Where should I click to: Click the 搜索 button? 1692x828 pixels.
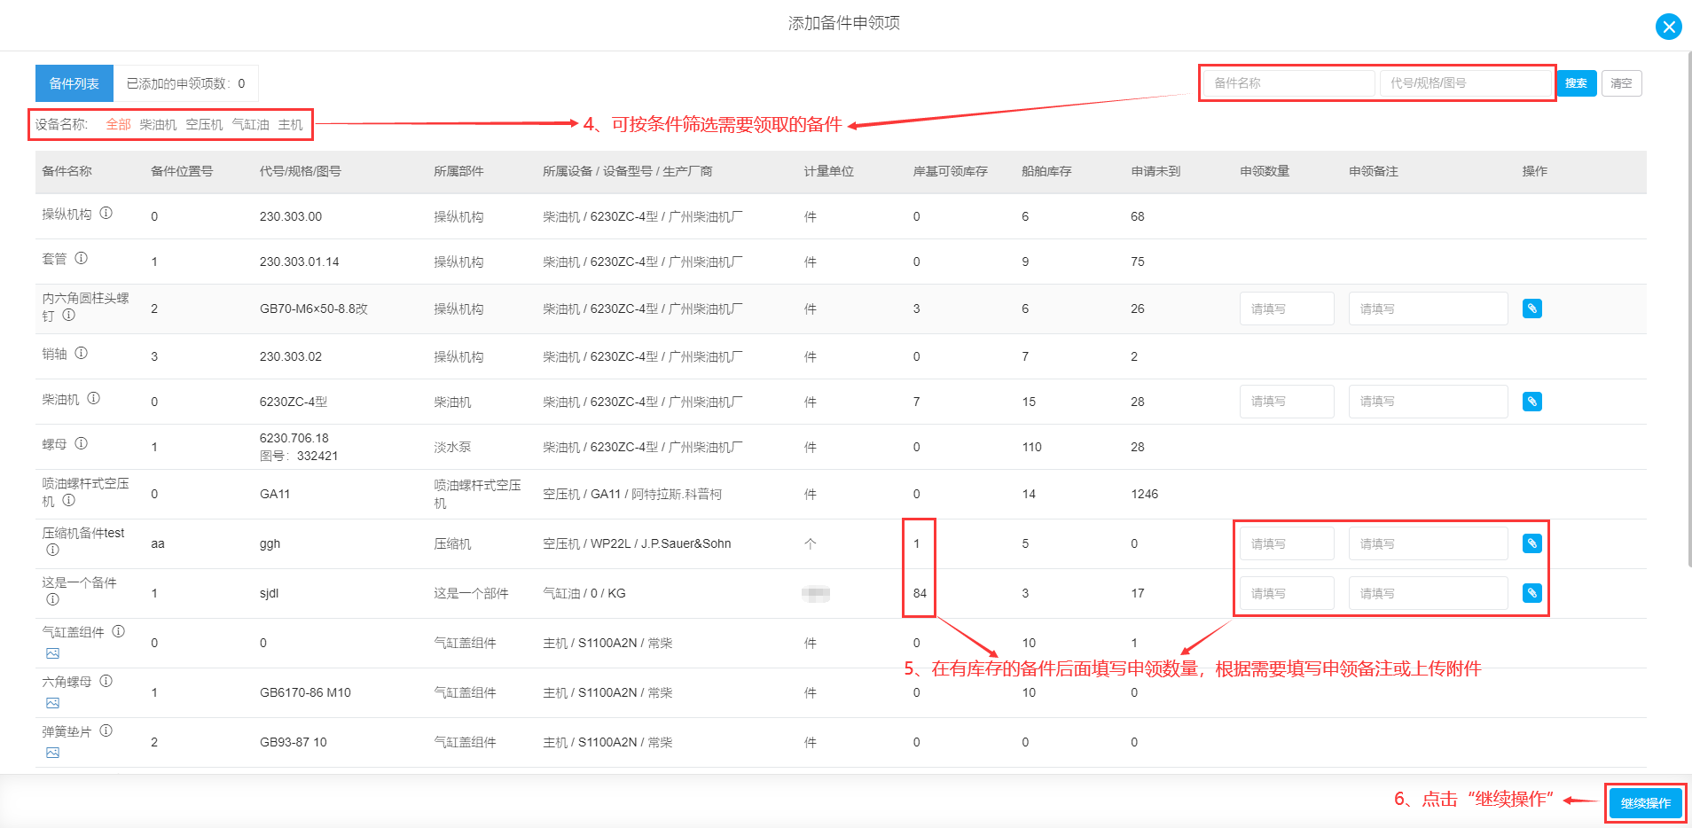click(1576, 83)
